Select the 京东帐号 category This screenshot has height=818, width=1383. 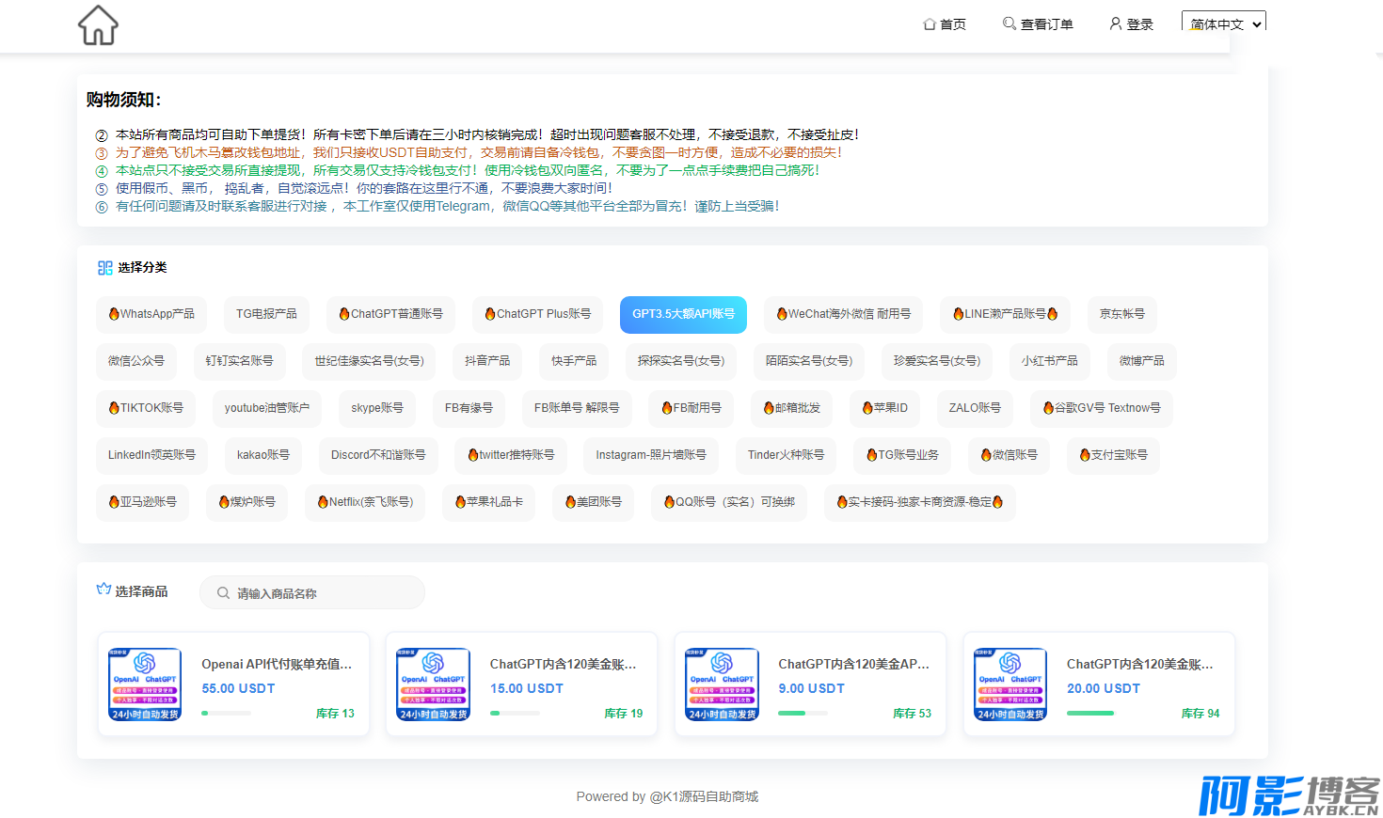[1122, 314]
